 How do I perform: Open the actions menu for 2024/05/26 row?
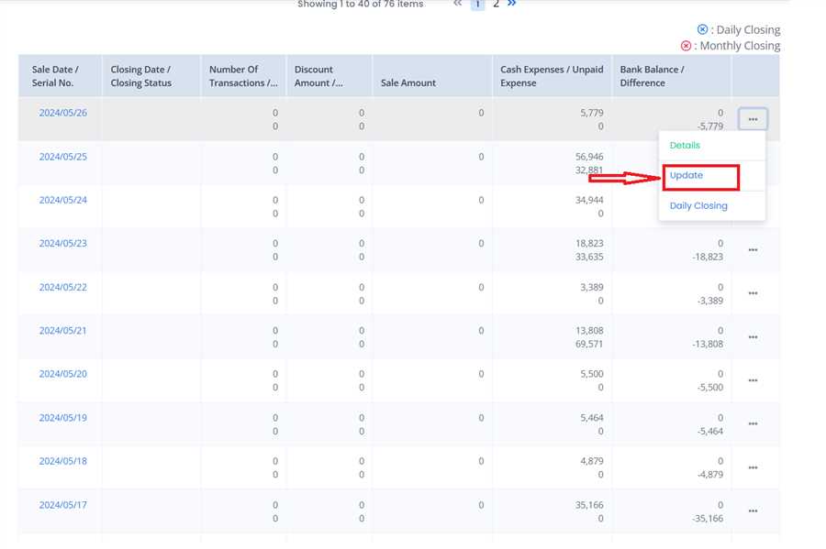coord(753,119)
